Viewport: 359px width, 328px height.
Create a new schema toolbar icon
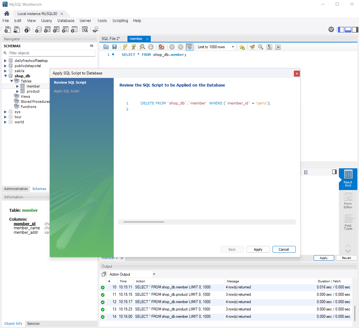38,29
